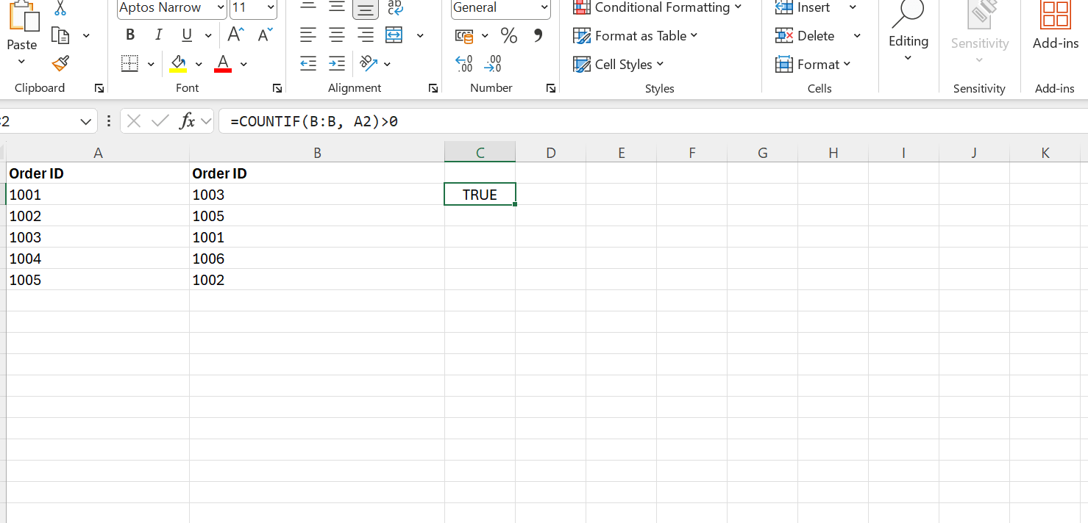Click the Increase Font Size icon

coord(235,35)
